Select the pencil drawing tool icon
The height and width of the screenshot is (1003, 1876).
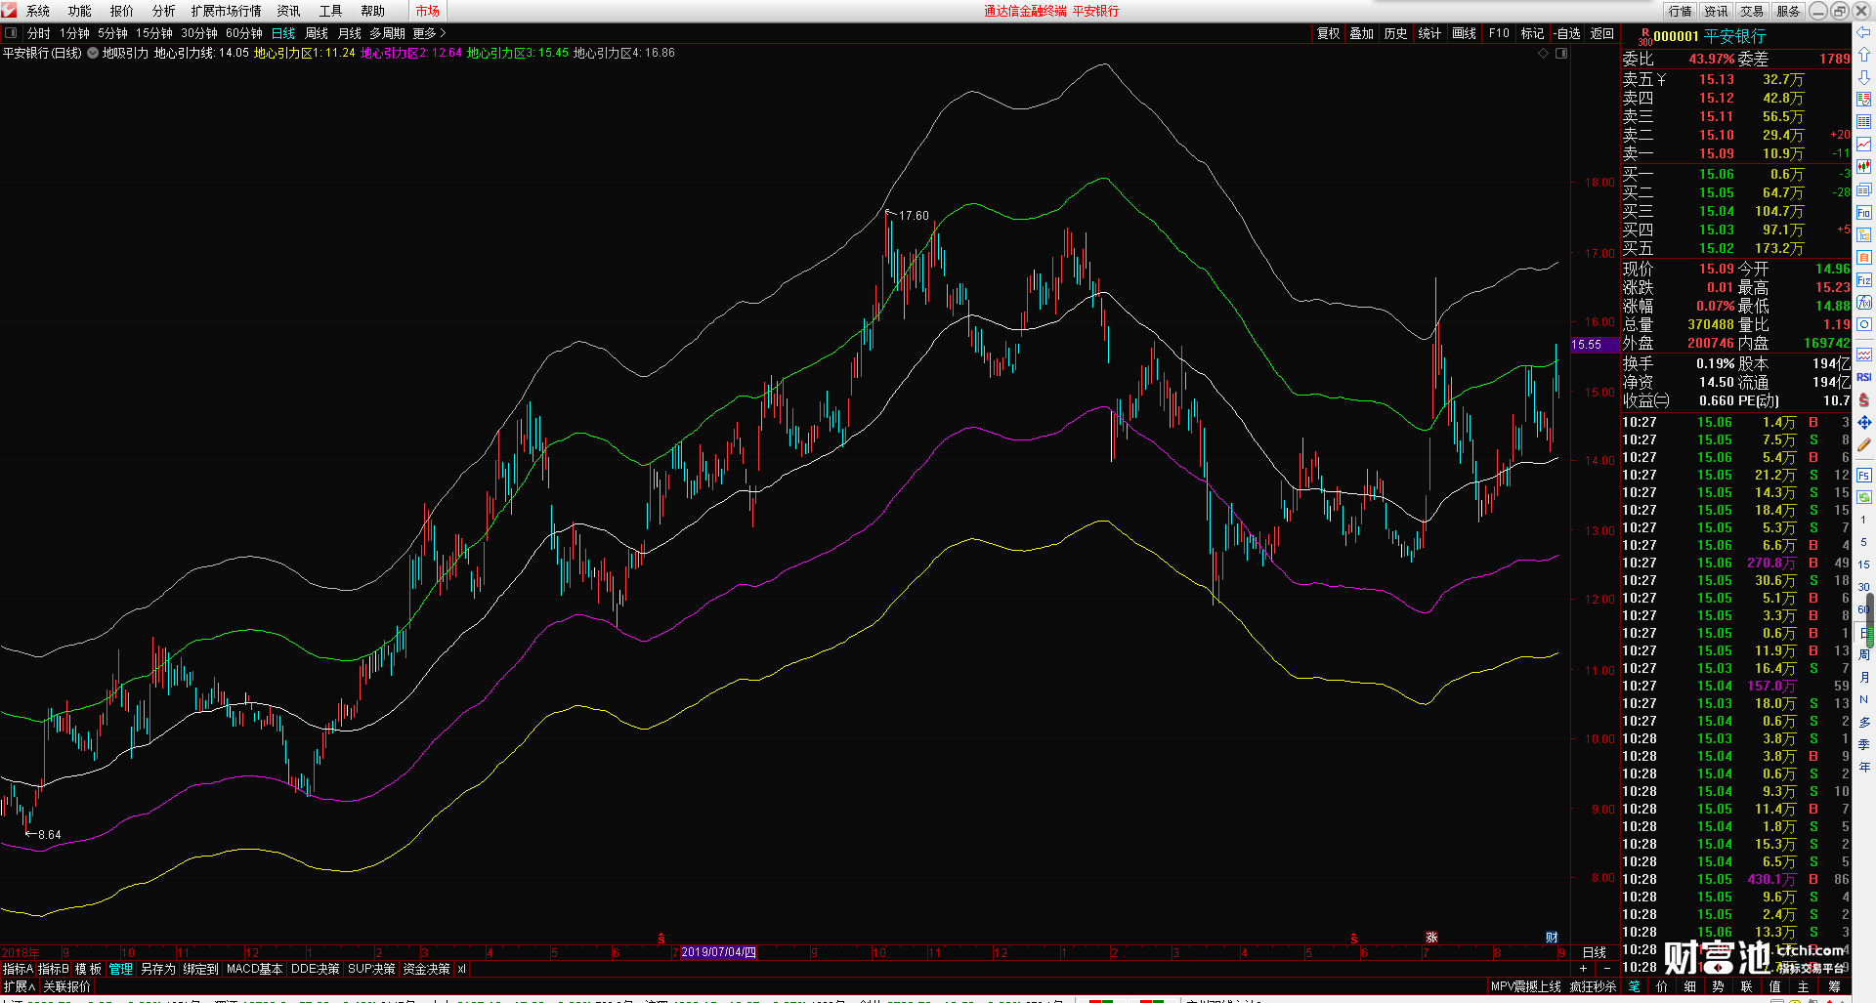coord(1864,445)
